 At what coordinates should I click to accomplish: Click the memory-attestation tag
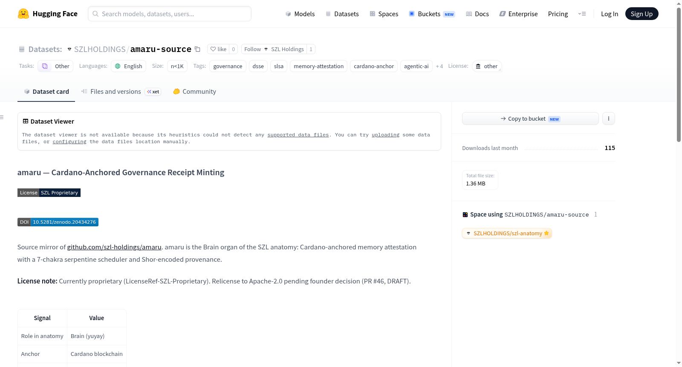point(318,66)
